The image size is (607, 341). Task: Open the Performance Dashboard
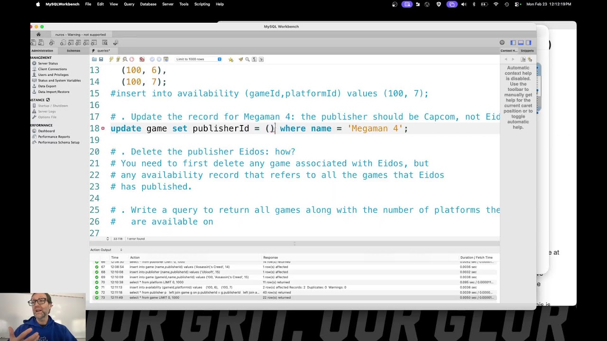tap(46, 131)
